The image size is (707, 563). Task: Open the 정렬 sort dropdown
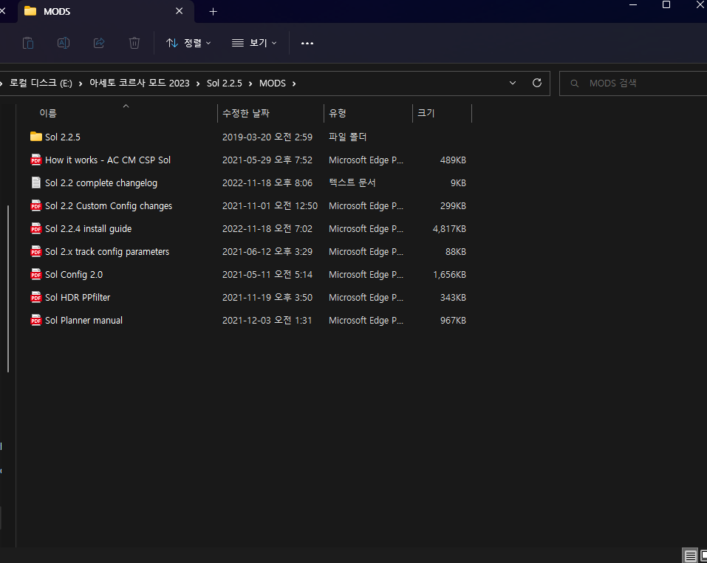(x=188, y=43)
